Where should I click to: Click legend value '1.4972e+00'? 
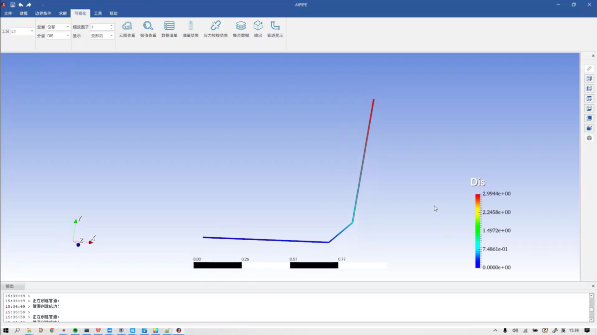click(x=497, y=231)
